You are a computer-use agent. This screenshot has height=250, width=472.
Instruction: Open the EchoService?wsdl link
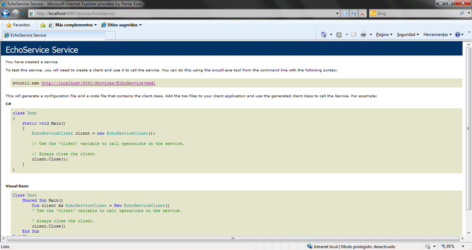pos(98,84)
